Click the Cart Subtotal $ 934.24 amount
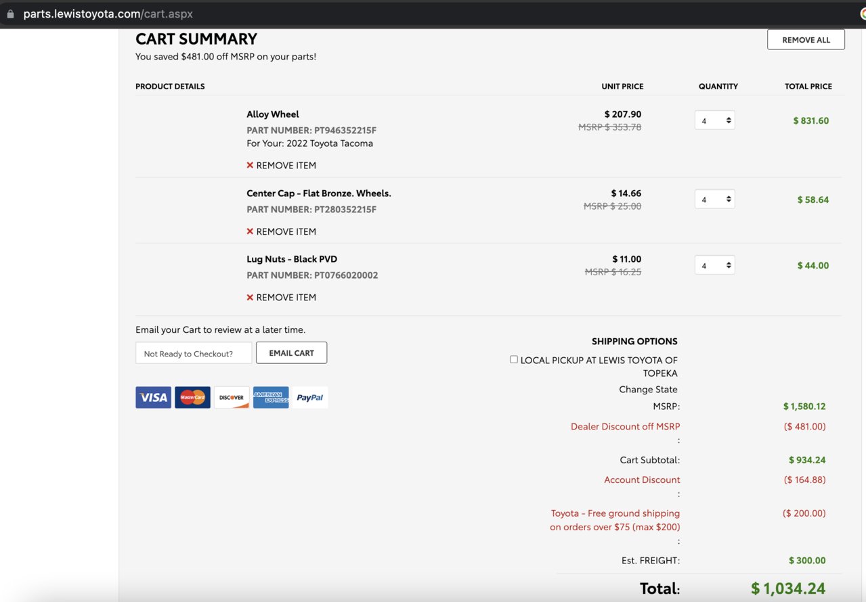Screen dimensions: 866x602 tap(807, 460)
